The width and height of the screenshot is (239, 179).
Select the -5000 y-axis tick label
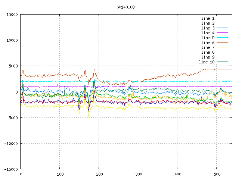click(x=12, y=117)
